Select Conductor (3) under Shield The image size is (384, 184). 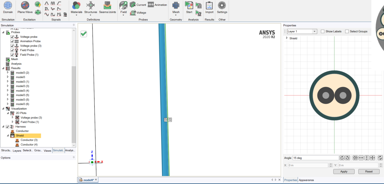coord(29,140)
